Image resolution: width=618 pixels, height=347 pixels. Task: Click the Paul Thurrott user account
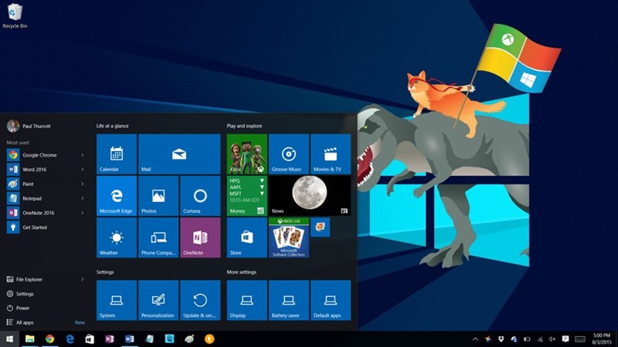coord(35,126)
